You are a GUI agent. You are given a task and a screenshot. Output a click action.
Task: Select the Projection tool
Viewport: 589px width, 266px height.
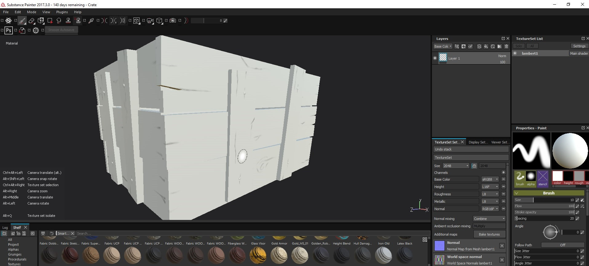[x=41, y=21]
